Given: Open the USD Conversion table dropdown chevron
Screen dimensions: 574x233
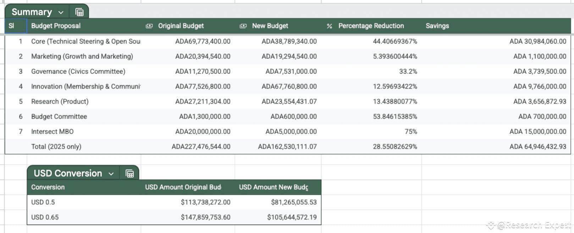Looking at the screenshot, I should 111,174.
